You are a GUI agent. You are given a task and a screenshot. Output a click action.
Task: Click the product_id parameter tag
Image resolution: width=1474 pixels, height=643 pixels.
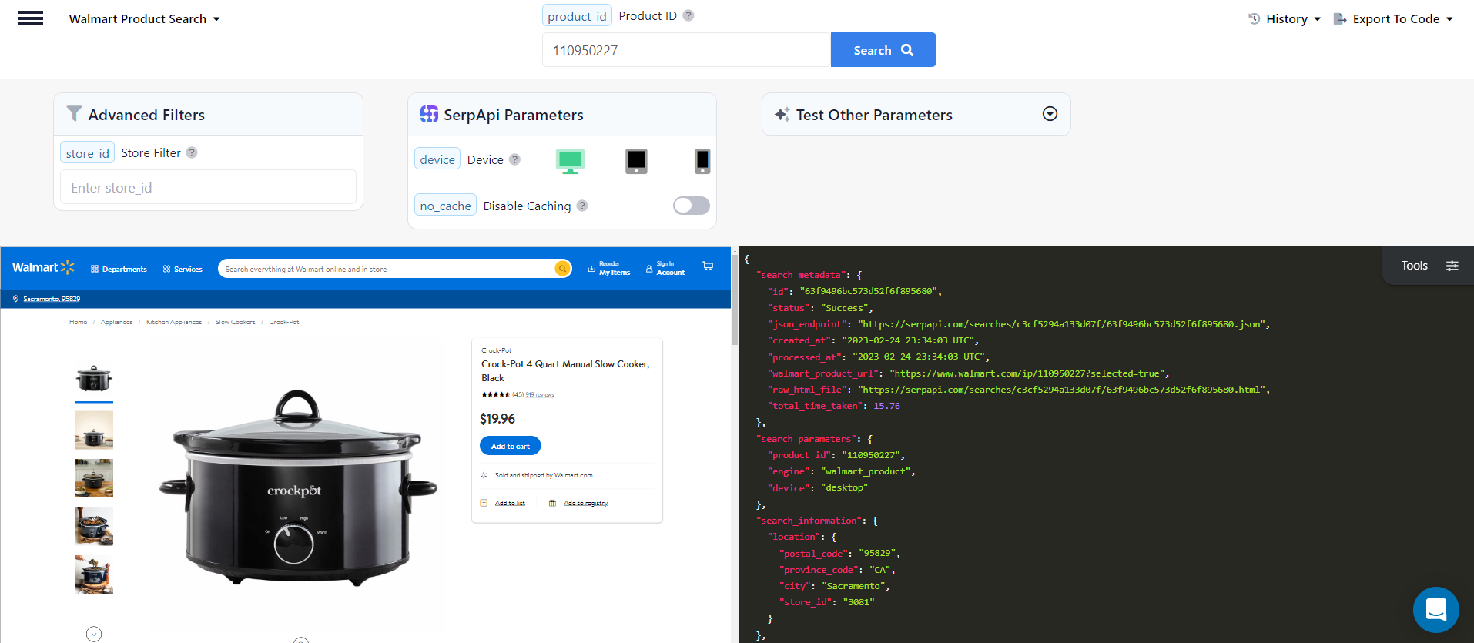[577, 16]
